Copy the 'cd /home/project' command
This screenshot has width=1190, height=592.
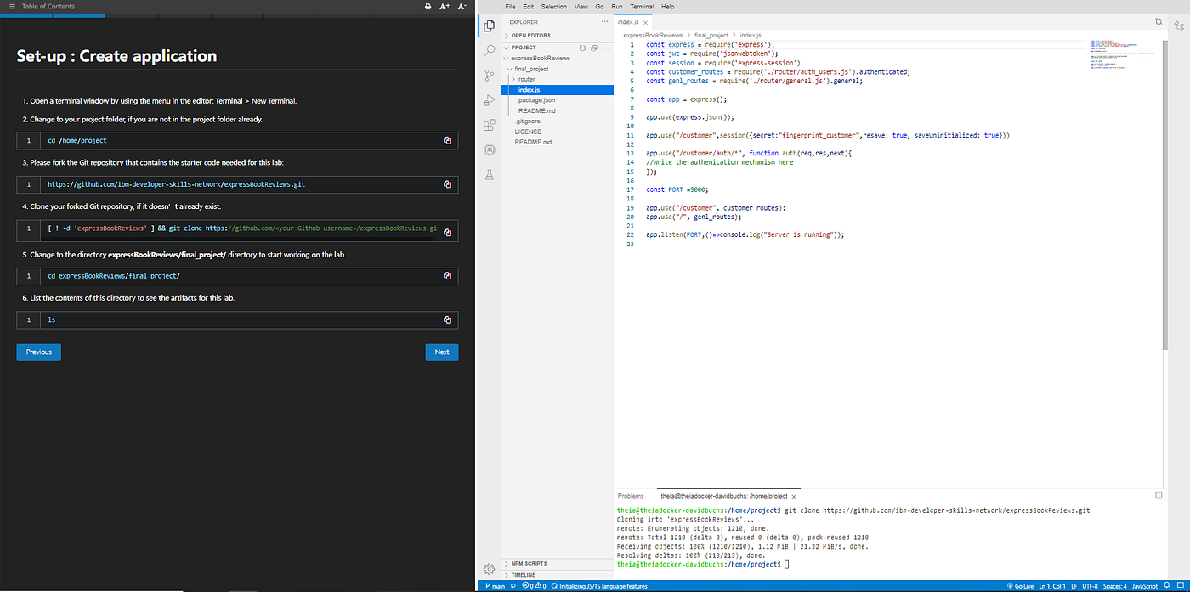447,141
